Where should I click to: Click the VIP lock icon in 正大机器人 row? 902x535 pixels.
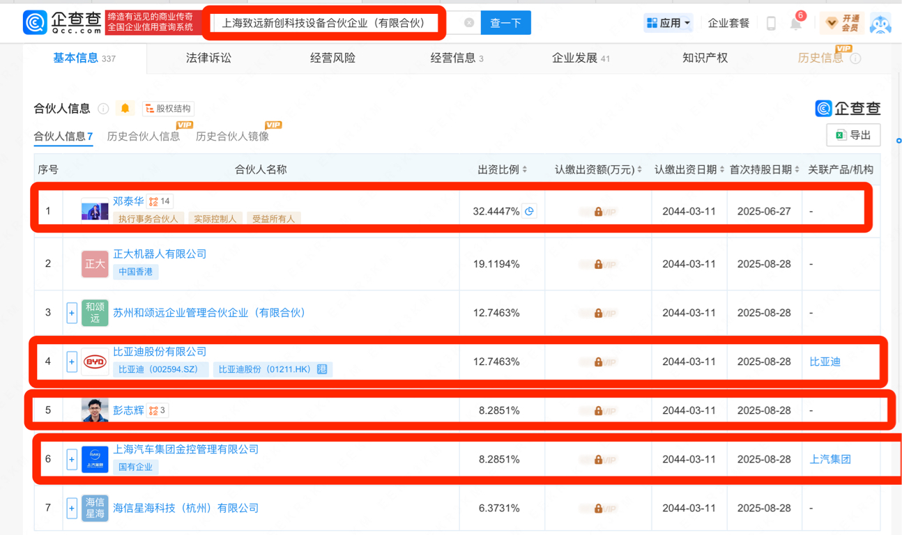598,265
